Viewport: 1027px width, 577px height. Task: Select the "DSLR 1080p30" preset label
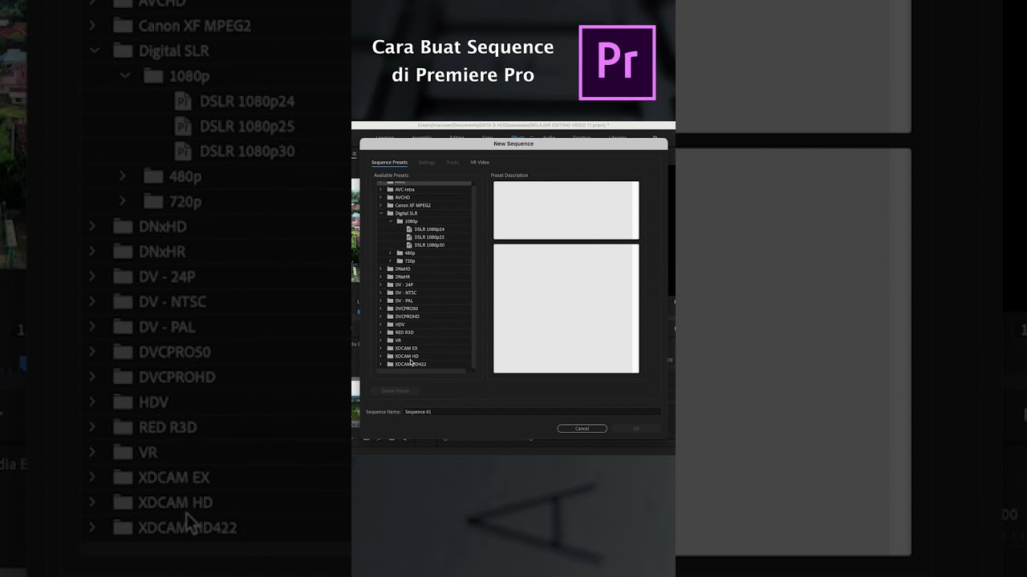pyautogui.click(x=429, y=245)
